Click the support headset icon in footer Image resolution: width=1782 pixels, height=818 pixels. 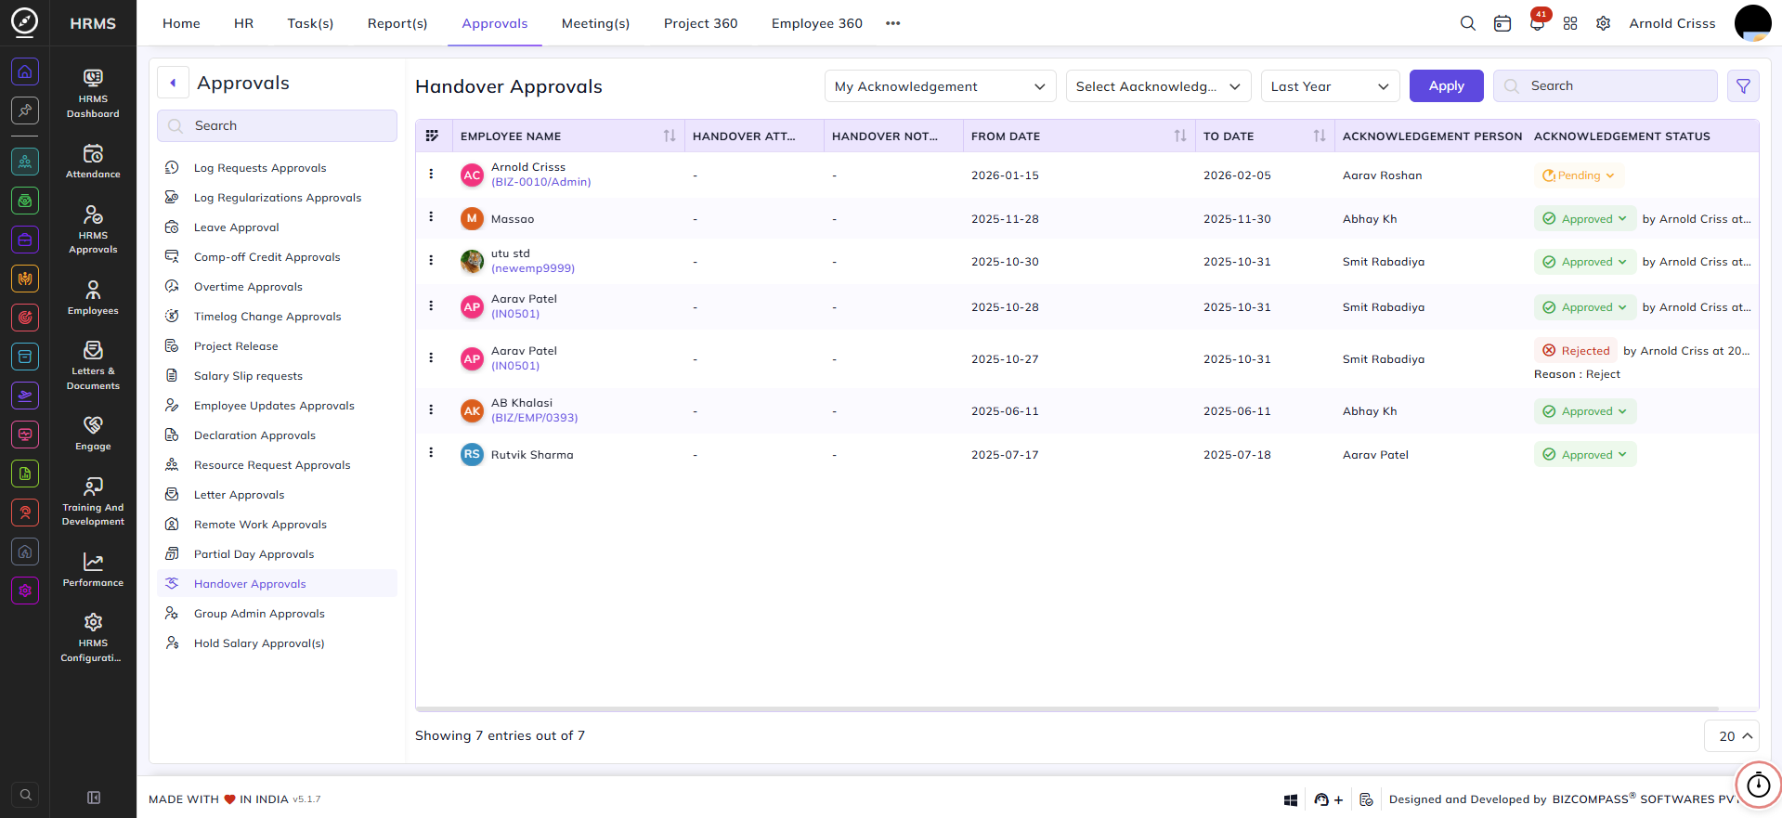pyautogui.click(x=1321, y=799)
